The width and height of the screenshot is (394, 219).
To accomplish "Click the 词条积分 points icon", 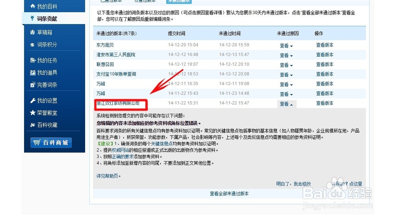I will (32, 45).
